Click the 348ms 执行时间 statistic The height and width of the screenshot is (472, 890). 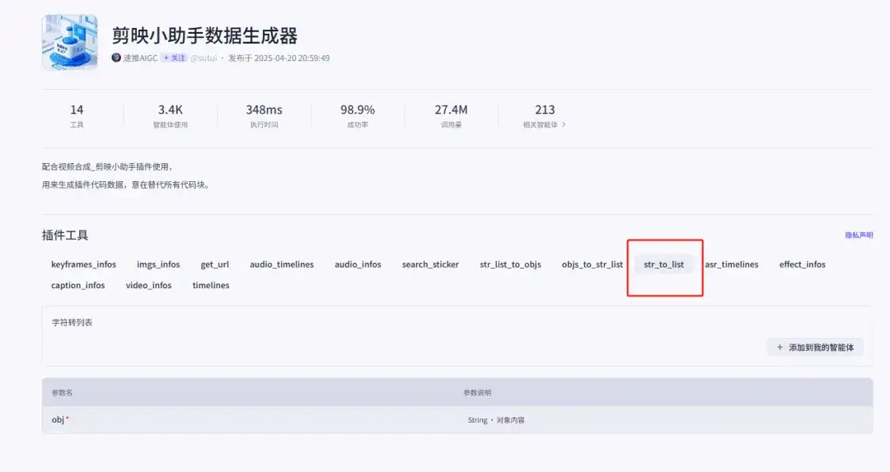click(264, 115)
